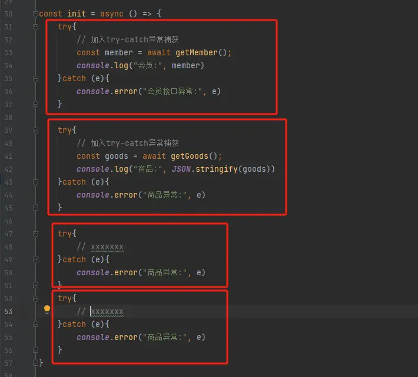Toggle the catch fold marker on line 35
This screenshot has width=418, height=377.
tap(35, 79)
